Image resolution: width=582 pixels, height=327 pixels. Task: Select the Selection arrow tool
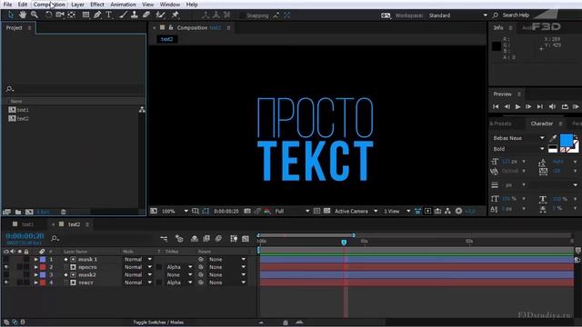[10, 15]
